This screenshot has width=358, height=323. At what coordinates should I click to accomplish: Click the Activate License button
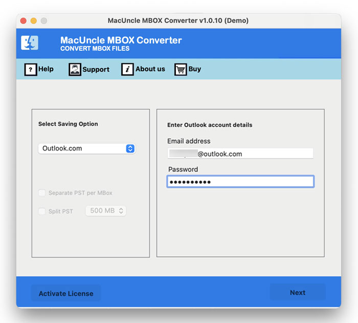click(66, 293)
